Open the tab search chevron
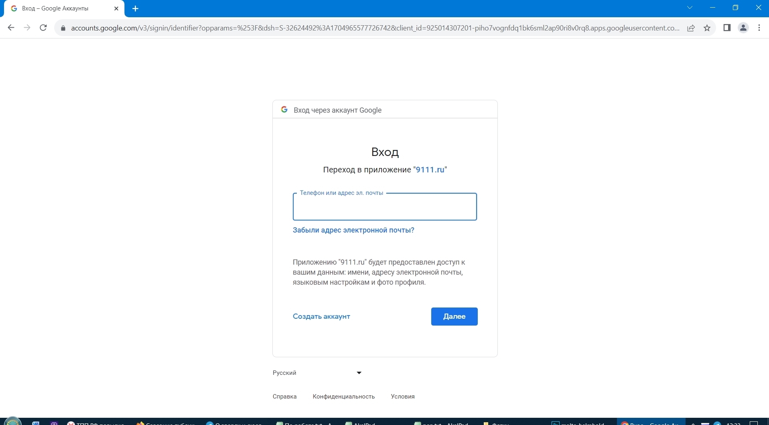 tap(690, 8)
